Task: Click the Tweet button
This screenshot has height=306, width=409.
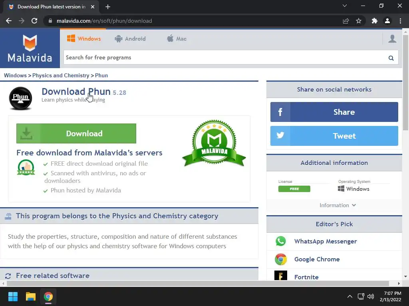Action: point(334,136)
